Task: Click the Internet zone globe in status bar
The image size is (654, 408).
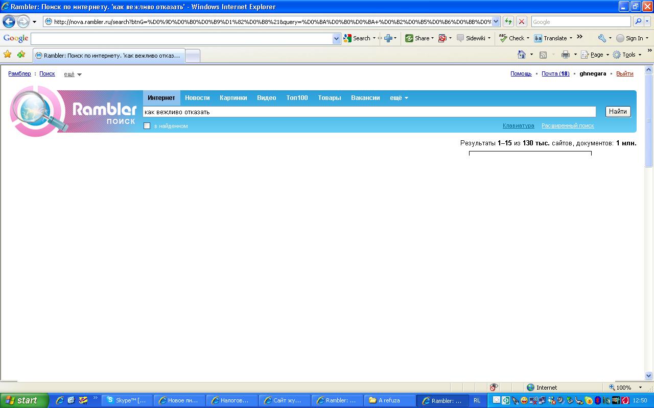Action: pos(530,388)
